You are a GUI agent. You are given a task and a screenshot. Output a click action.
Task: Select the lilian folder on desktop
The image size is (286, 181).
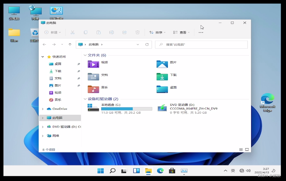click(14, 35)
